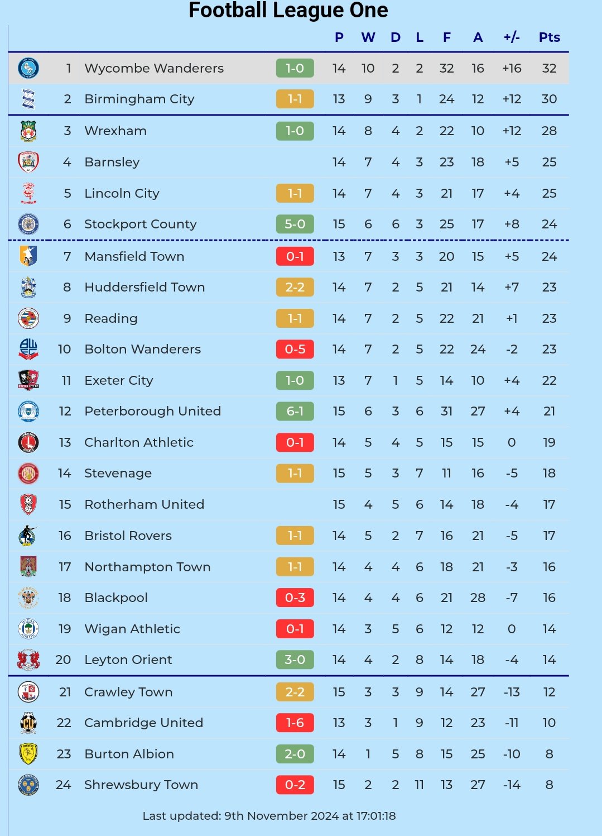Click the Birmingham City club crest
Image resolution: width=602 pixels, height=836 pixels.
coord(28,99)
